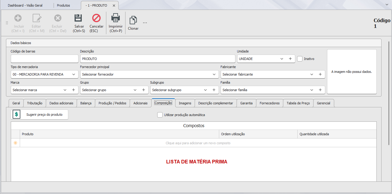Click the Imprimir printer icon
The width and height of the screenshot is (392, 194).
click(x=116, y=18)
